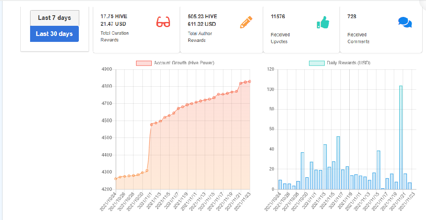Click the 11576 upvotes count
The image size is (426, 220).
(278, 16)
